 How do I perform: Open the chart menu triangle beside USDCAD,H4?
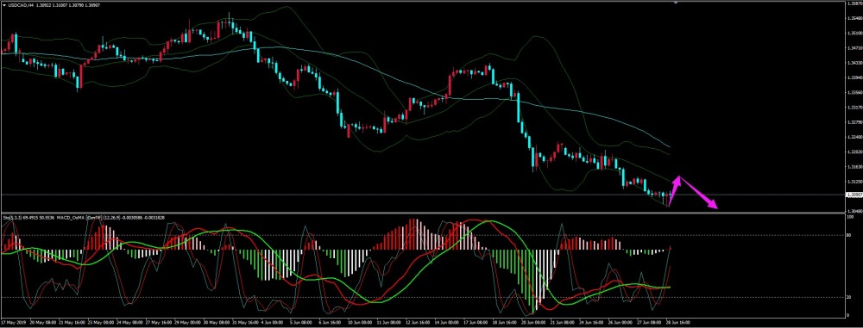pyautogui.click(x=4, y=4)
